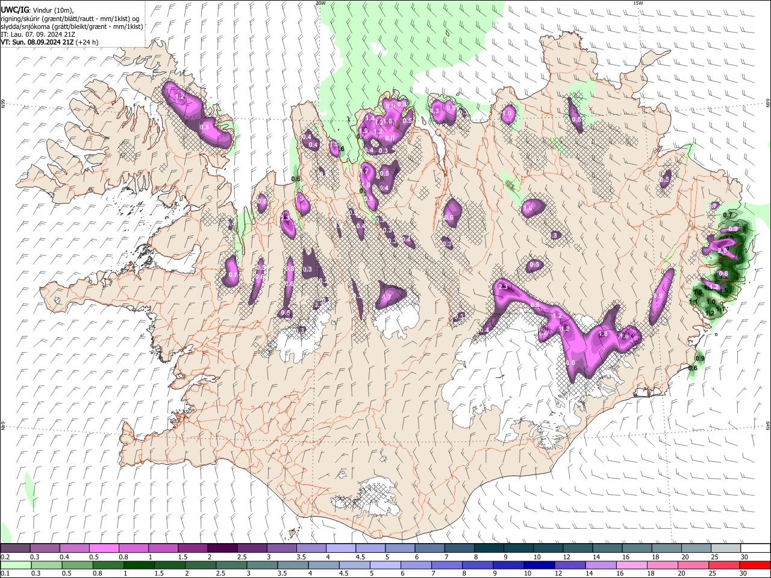
Task: Click the royal blue 9–10 rain legend swatch
Action: [x=508, y=565]
